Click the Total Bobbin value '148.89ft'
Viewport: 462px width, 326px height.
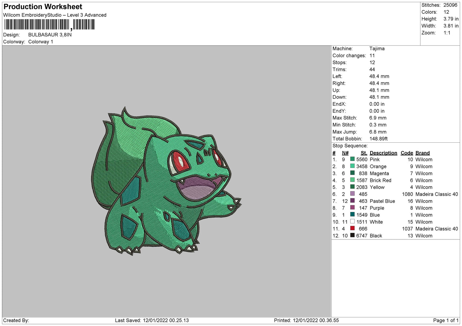379,139
